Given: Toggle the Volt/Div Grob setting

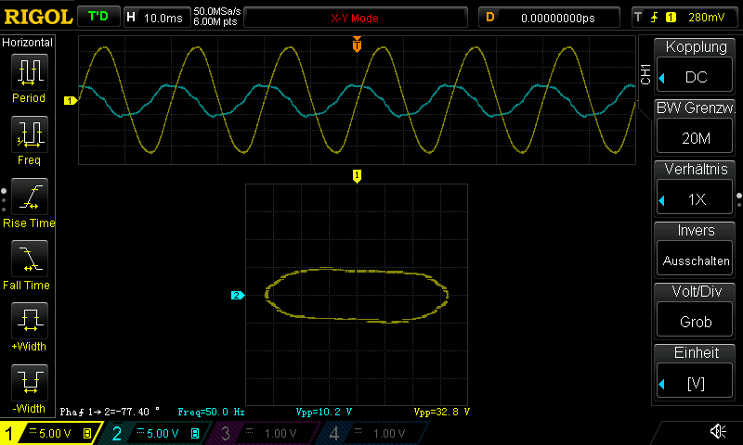Looking at the screenshot, I should point(696,311).
